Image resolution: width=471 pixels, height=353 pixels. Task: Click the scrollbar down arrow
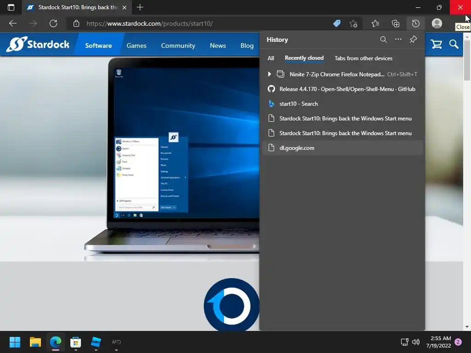pos(467,327)
